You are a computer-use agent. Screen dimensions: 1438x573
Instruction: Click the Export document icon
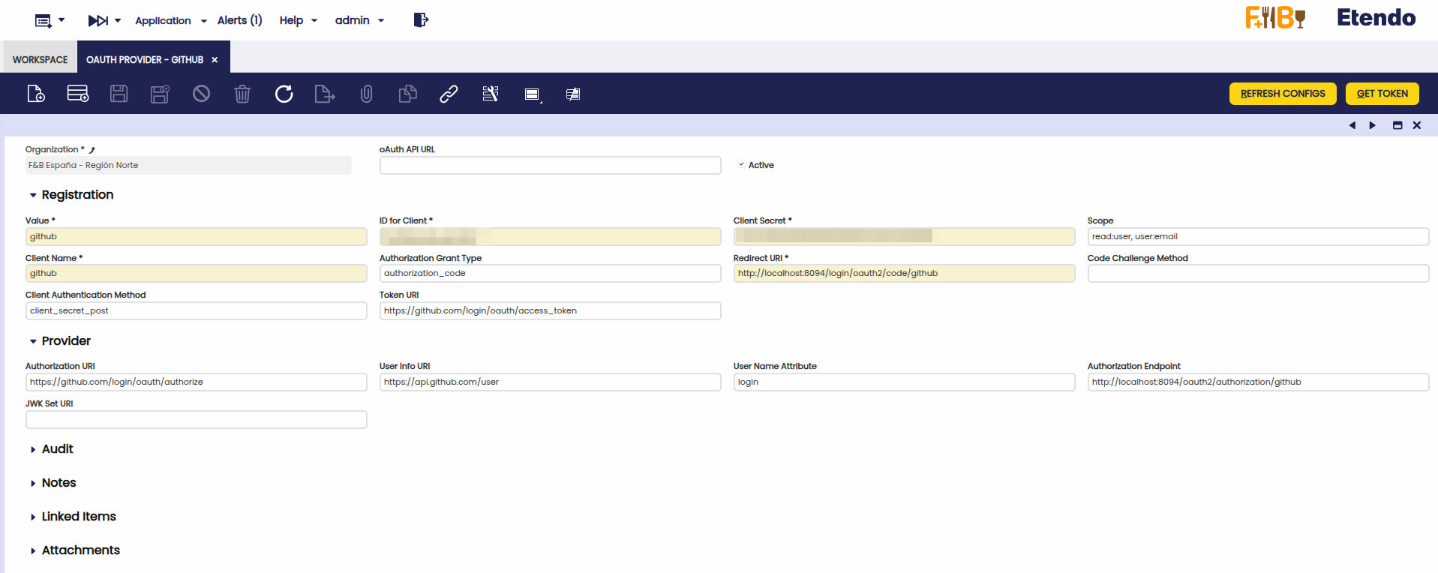pyautogui.click(x=325, y=94)
